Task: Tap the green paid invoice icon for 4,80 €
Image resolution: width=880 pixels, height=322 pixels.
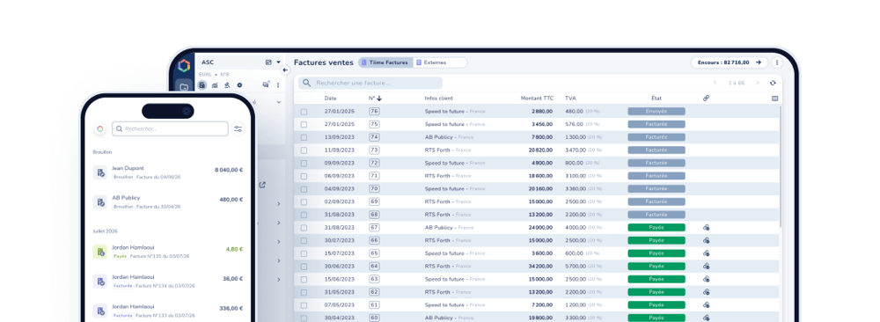Action: coord(100,252)
